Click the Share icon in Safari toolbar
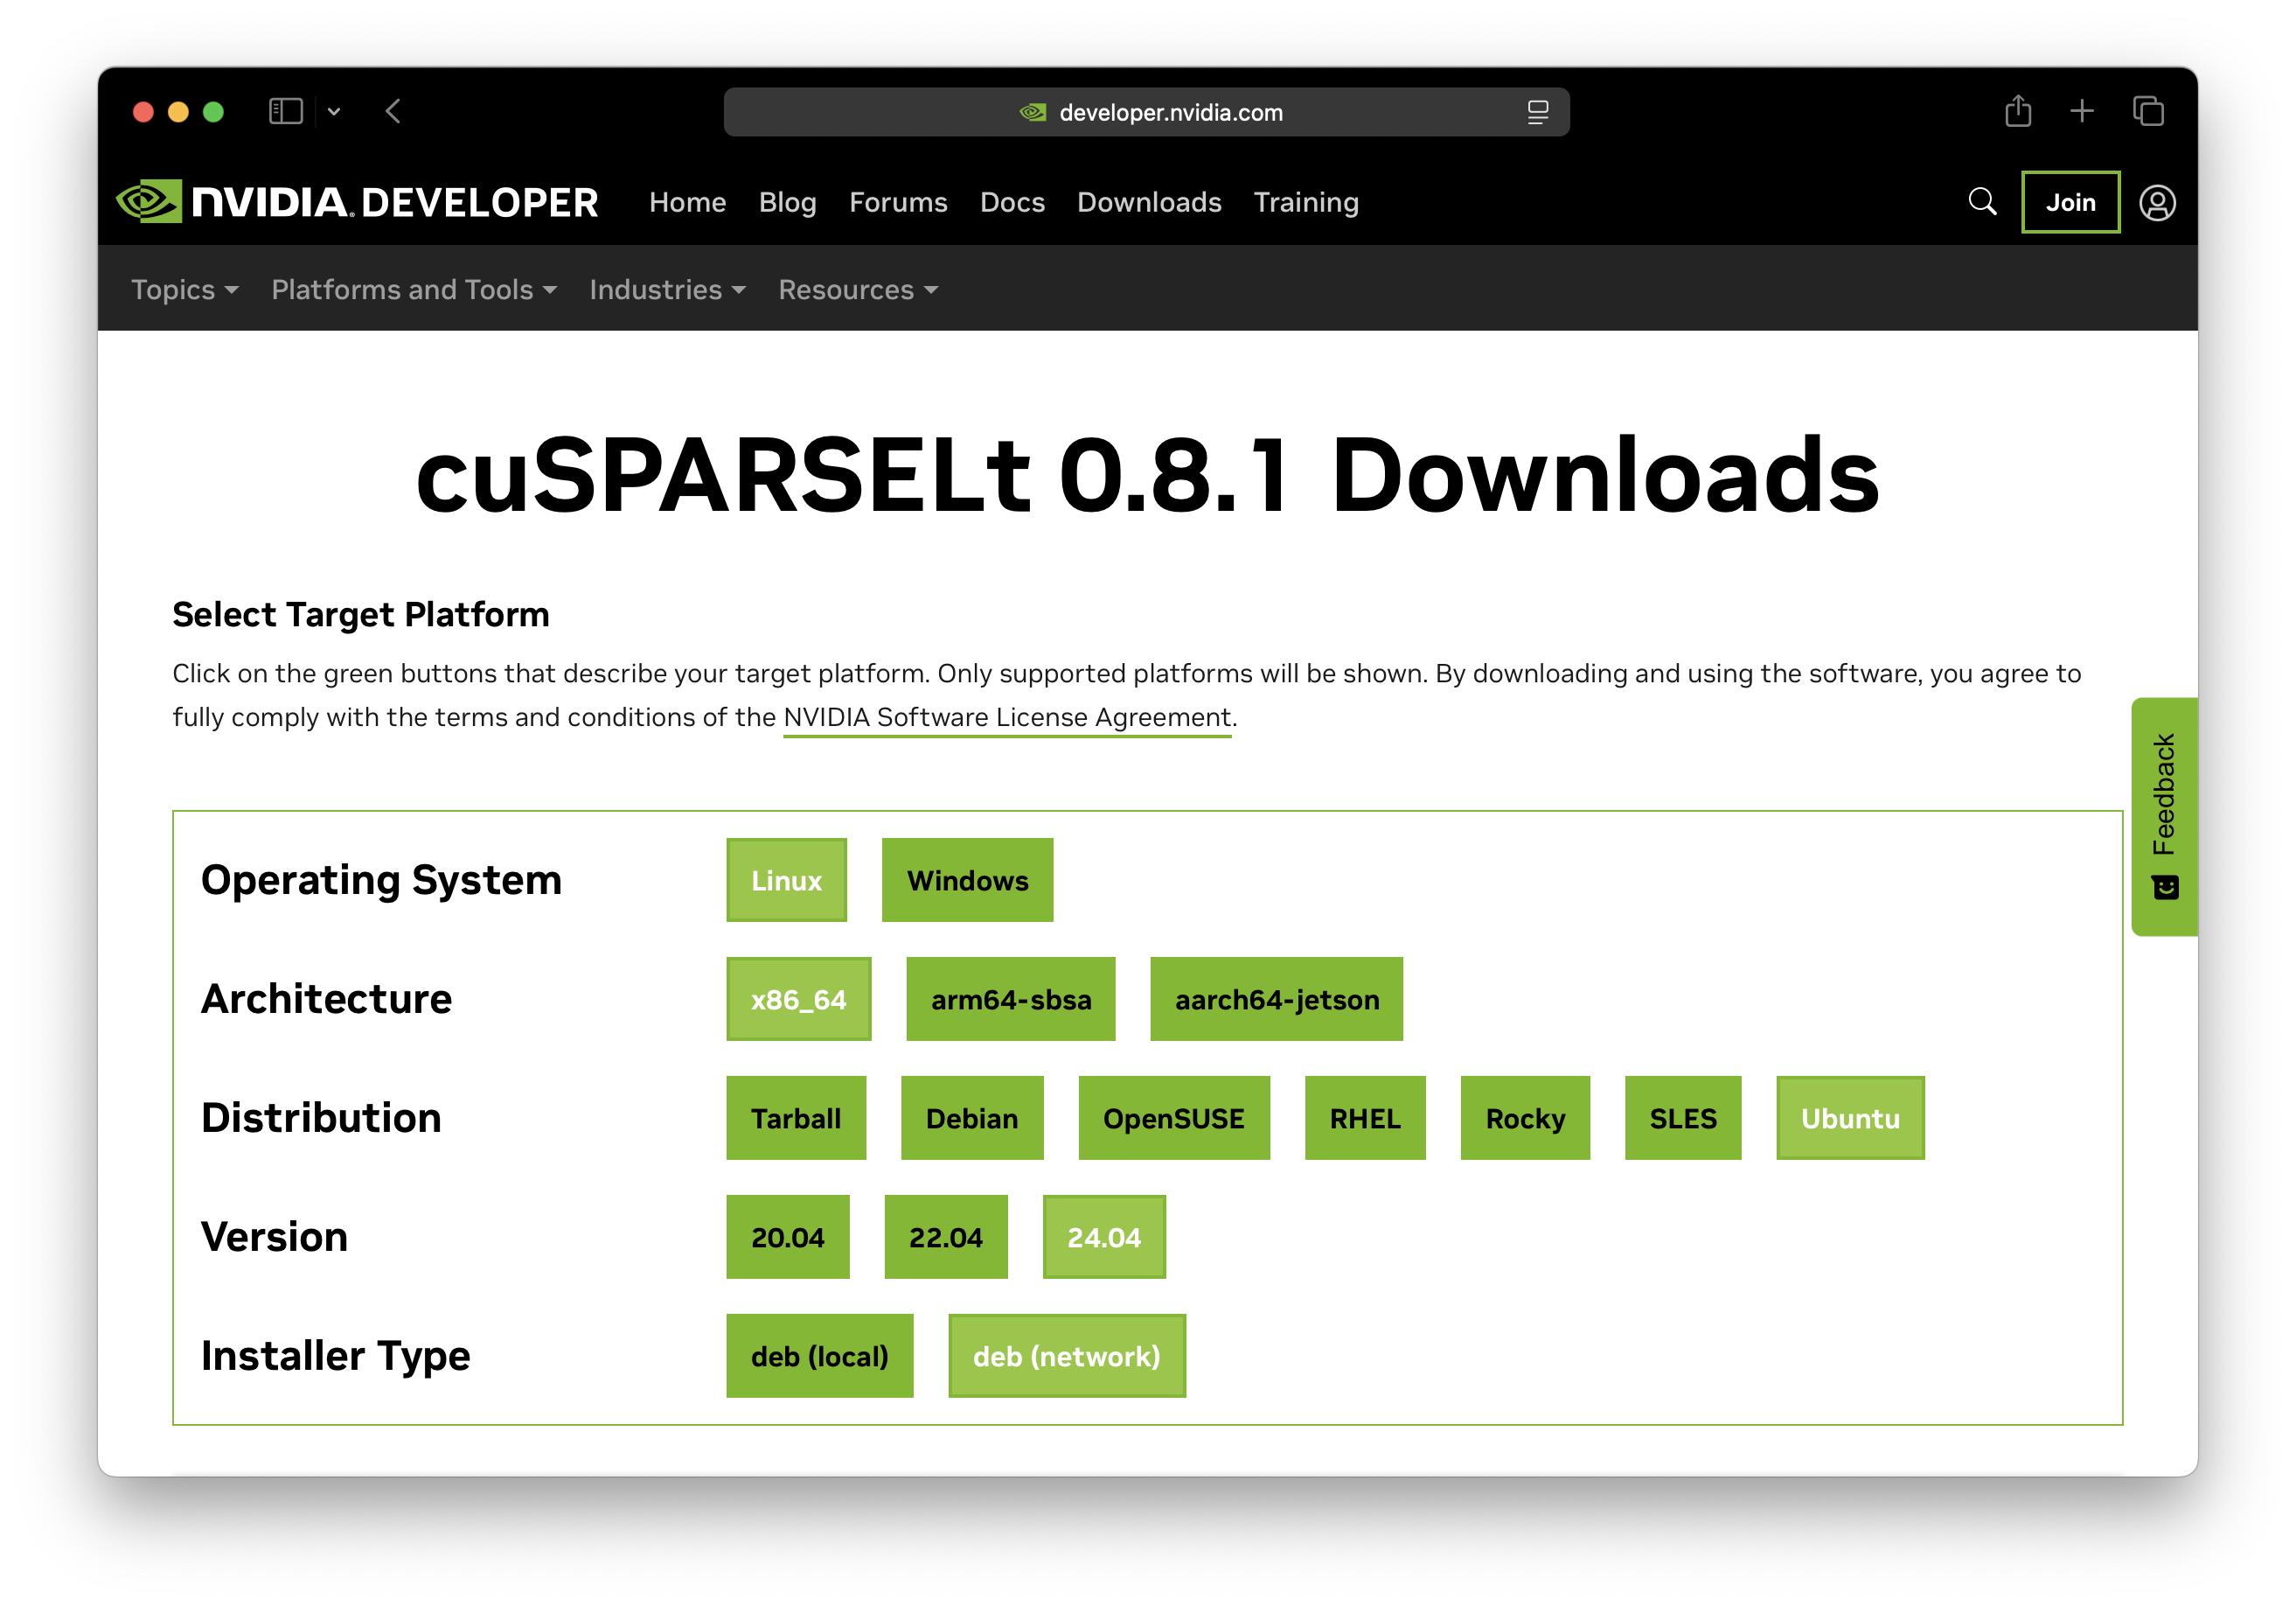The image size is (2296, 1606). (2018, 111)
